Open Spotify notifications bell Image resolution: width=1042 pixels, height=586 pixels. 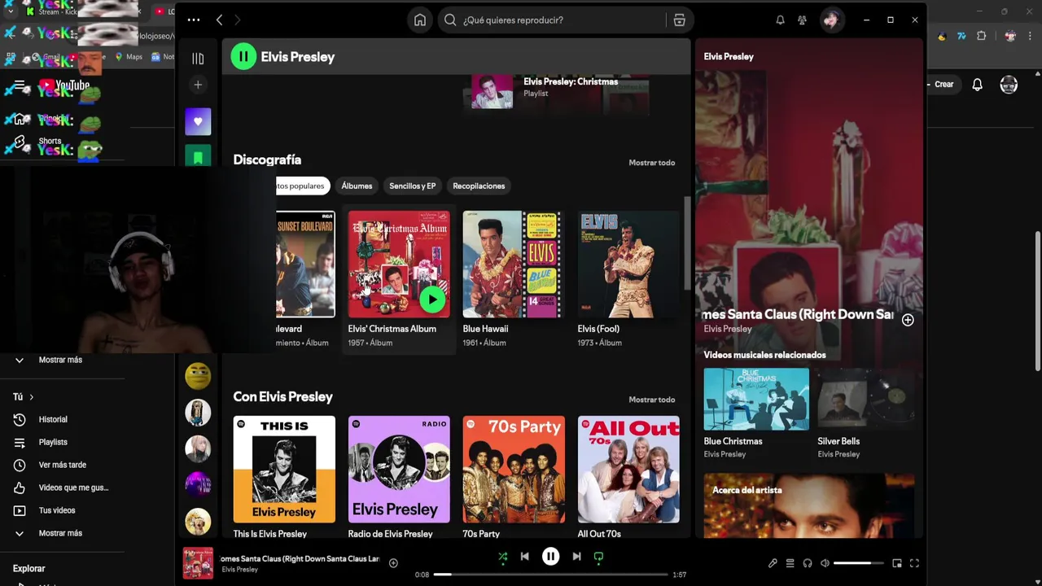[780, 20]
